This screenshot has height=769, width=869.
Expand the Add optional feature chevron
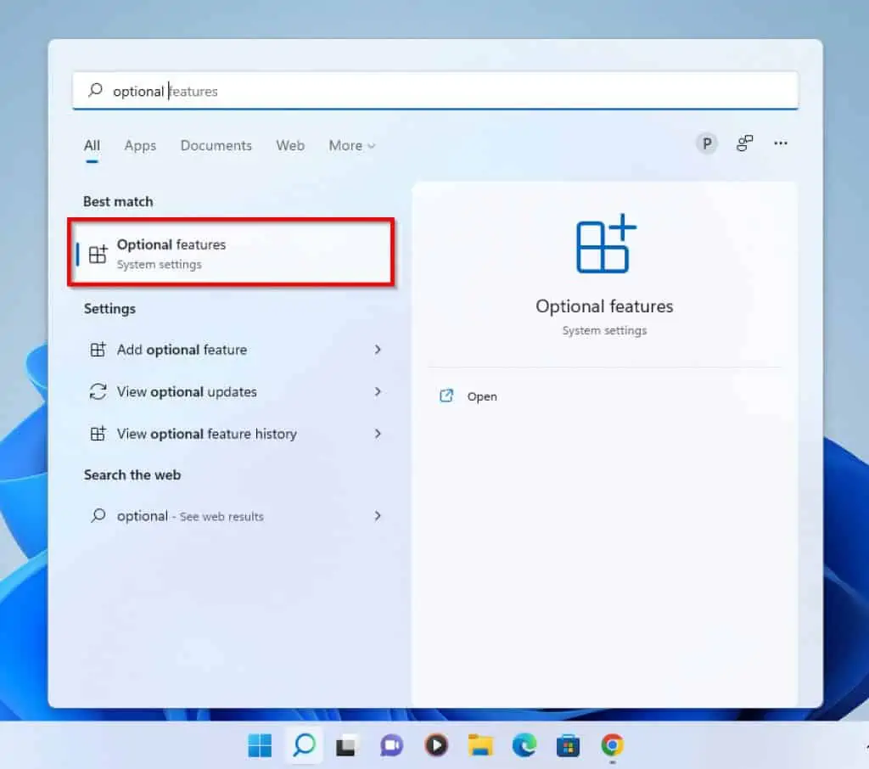tap(378, 349)
